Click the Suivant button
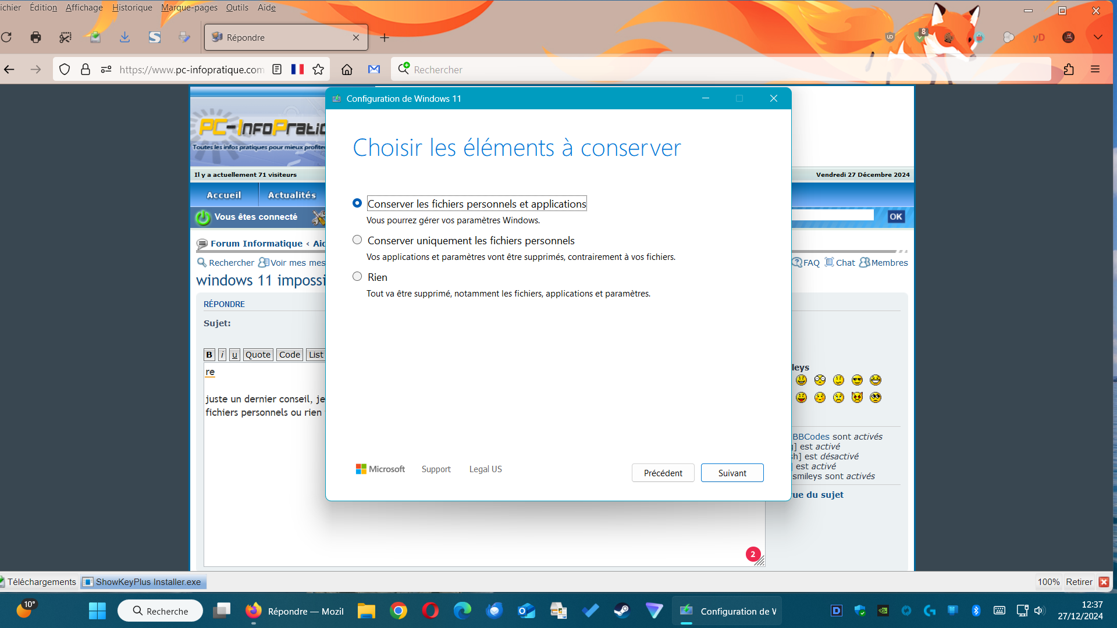Image resolution: width=1117 pixels, height=628 pixels. (x=732, y=473)
